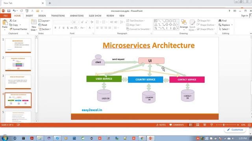
Task: Redo the last action
Action: (21, 11)
